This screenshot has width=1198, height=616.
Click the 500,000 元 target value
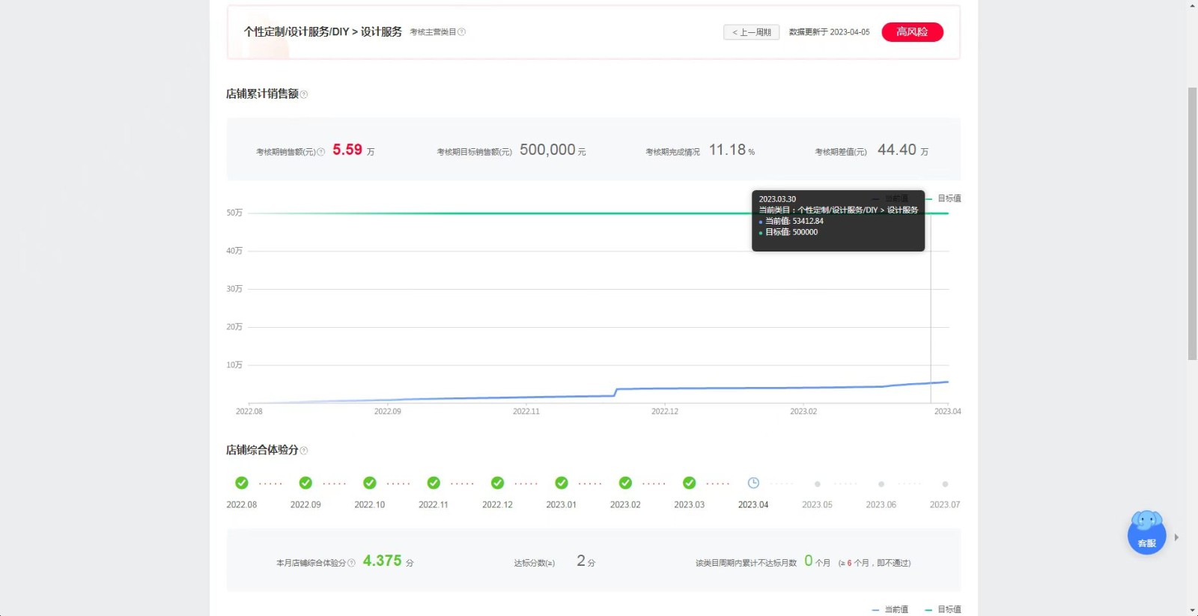[553, 150]
